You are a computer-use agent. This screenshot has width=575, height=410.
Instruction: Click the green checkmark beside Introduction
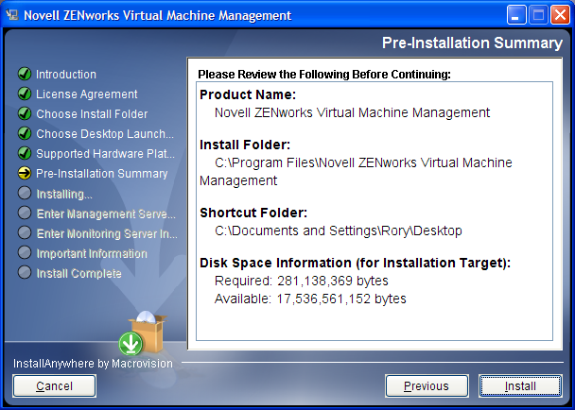tap(25, 74)
